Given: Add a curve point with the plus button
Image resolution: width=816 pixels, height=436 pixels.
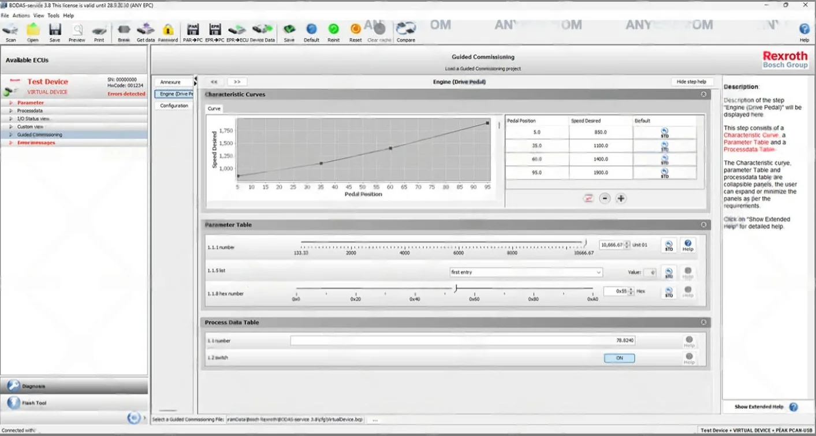Looking at the screenshot, I should (x=621, y=198).
